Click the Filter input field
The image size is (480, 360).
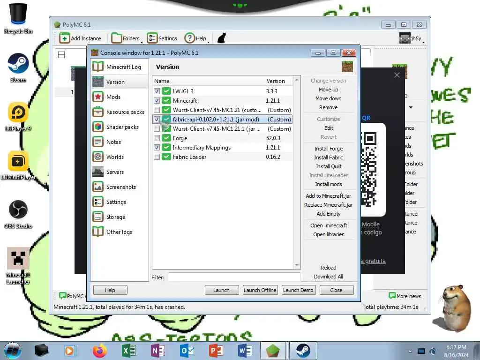coord(234,277)
